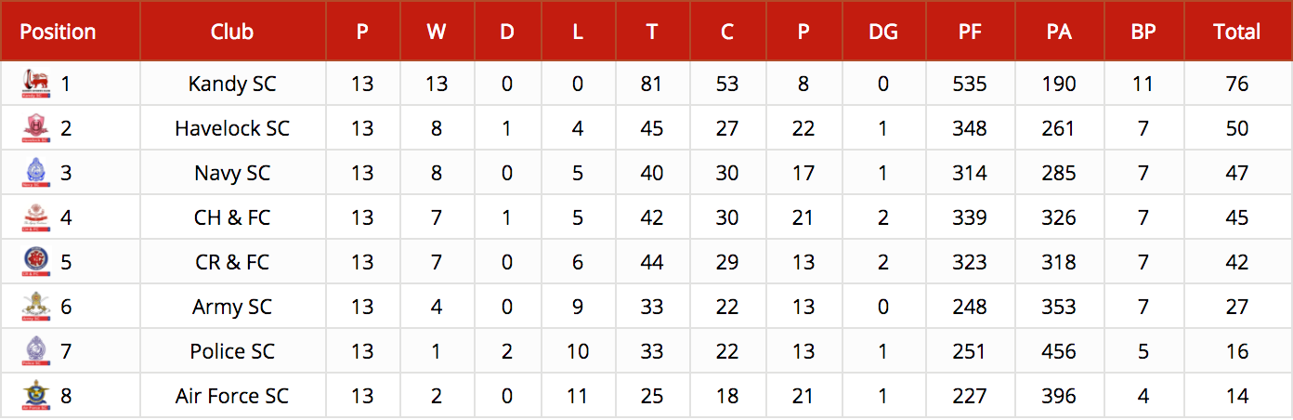Open the Kandy SC club name

(232, 84)
